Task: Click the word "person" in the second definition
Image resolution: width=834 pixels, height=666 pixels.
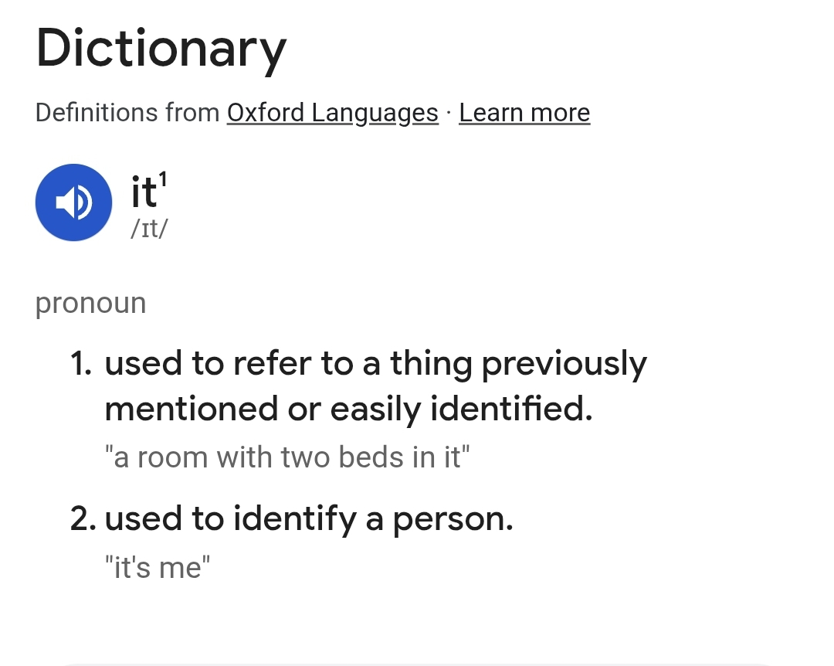Action: [x=452, y=519]
